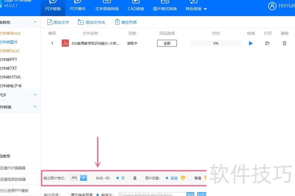Image resolution: width=295 pixels, height=196 pixels.
Task: Select 文件转电子书 in the sidebar
Action: [11, 86]
